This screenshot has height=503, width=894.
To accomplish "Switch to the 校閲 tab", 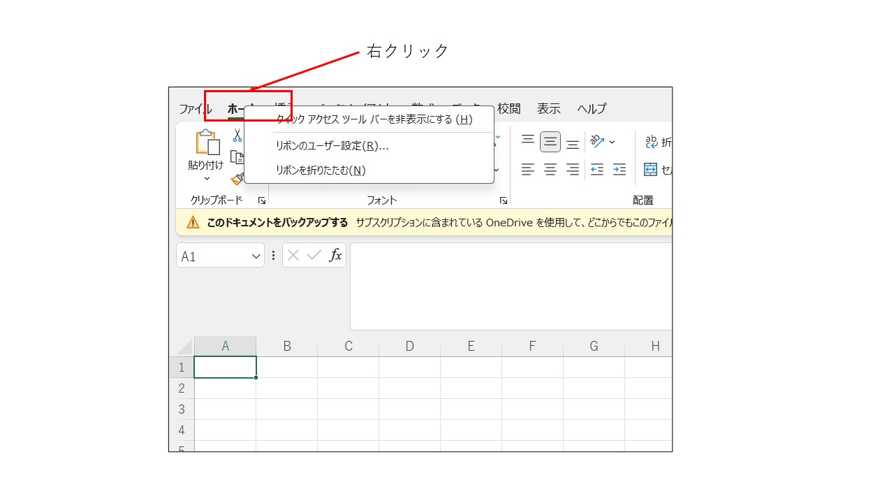I will pyautogui.click(x=509, y=108).
